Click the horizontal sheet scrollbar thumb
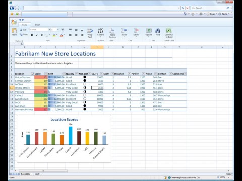242x181 pixels. [43, 171]
